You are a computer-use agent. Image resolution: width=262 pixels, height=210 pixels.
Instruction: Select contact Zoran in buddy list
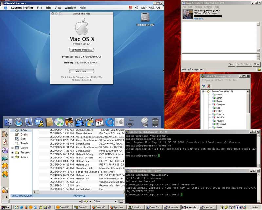[219, 98]
